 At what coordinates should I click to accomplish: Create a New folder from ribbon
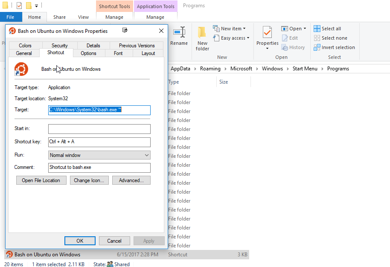202,39
